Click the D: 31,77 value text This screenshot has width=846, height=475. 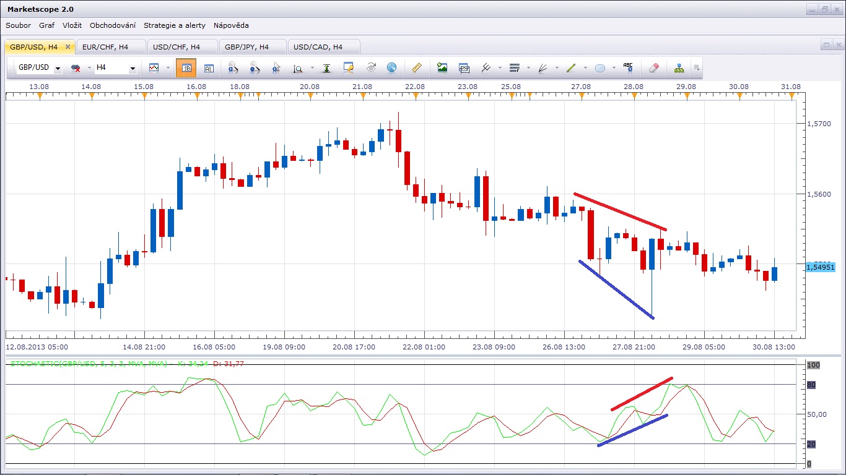[228, 364]
